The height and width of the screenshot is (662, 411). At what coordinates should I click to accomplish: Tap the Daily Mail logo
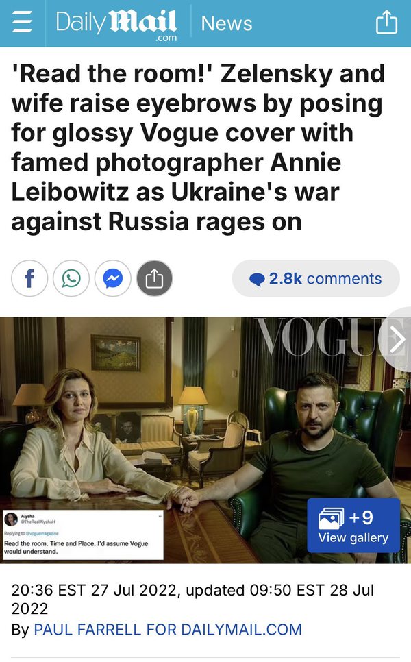[x=116, y=23]
